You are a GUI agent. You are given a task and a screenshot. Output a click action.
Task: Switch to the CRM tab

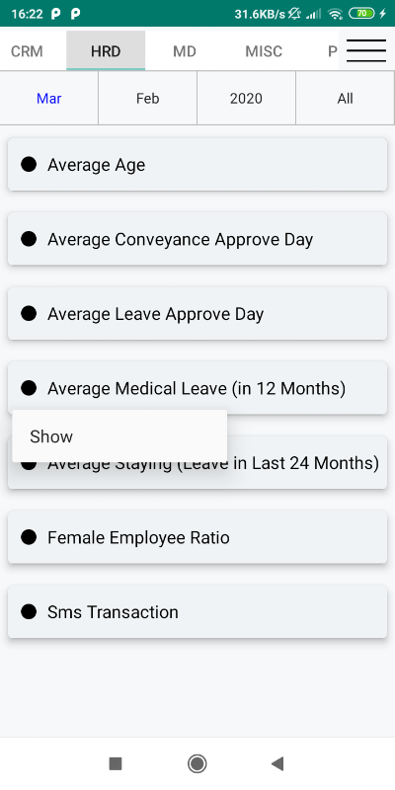click(x=28, y=51)
